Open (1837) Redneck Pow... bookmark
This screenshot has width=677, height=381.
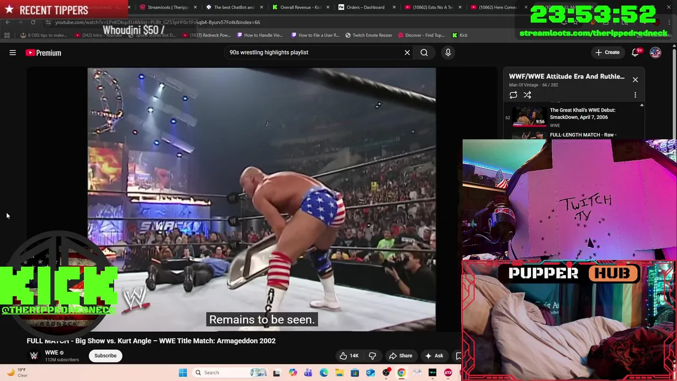206,35
